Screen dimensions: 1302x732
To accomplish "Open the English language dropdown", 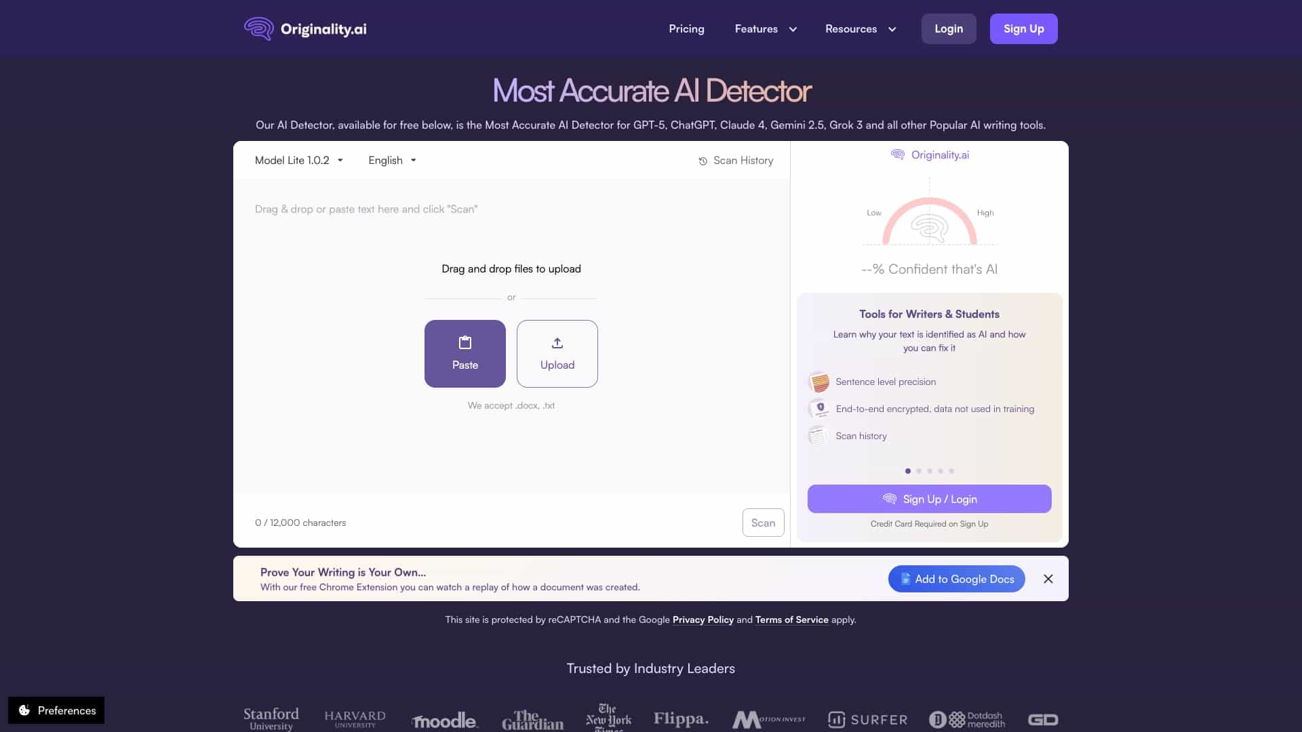I will (392, 161).
